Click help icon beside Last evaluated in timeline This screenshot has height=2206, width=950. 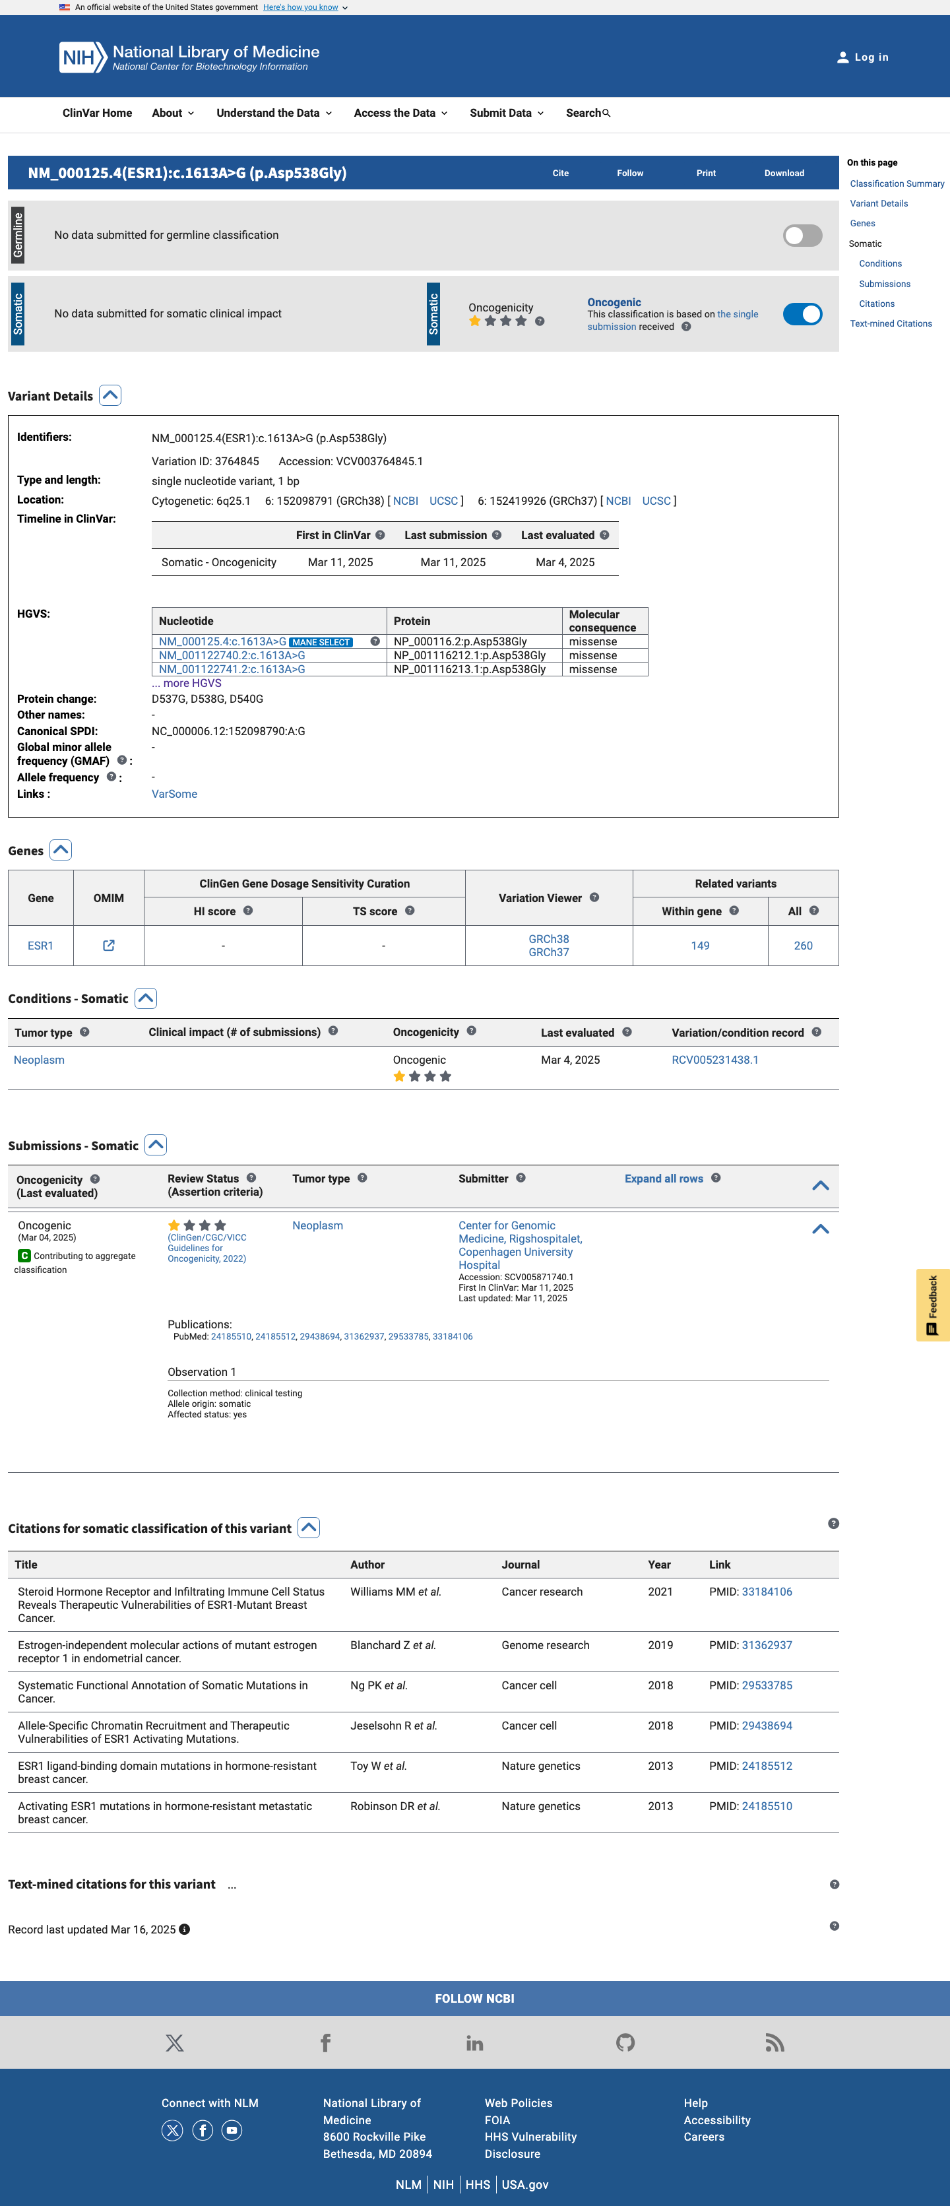604,535
